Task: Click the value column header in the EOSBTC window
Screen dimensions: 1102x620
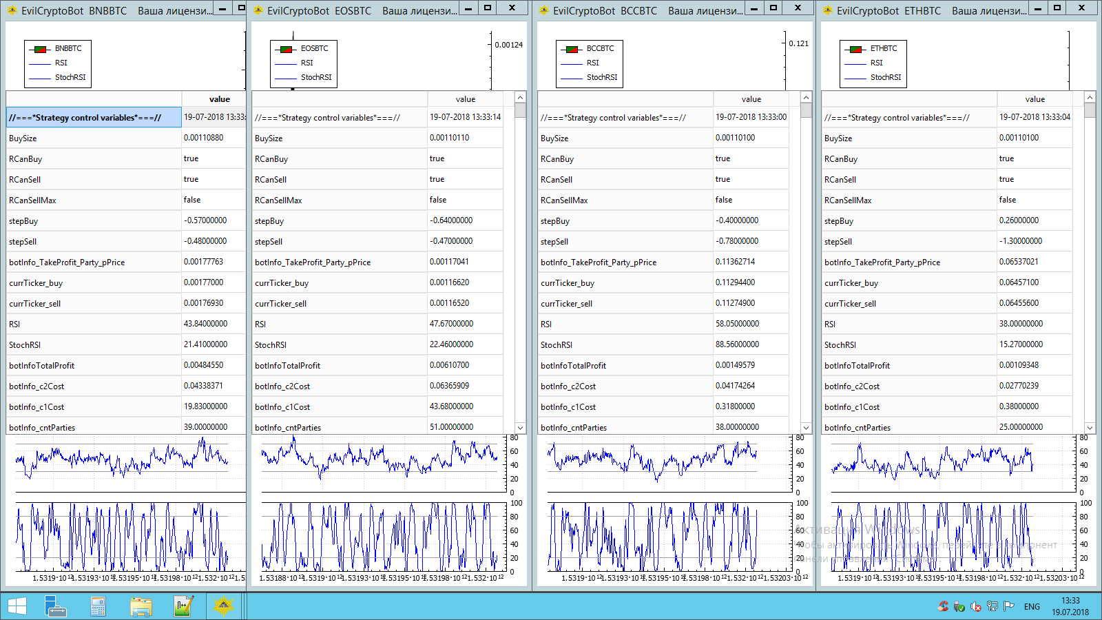Action: pyautogui.click(x=466, y=99)
